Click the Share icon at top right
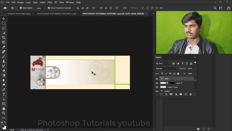The height and width of the screenshot is (131, 232). [x=229, y=8]
